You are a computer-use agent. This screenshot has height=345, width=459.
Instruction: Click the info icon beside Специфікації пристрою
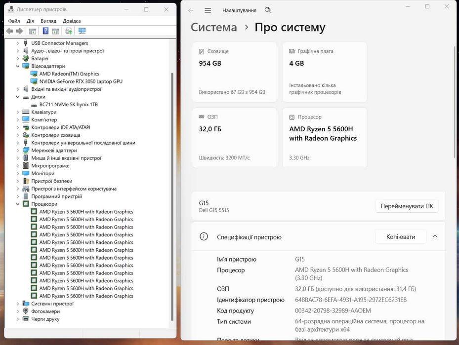204,236
